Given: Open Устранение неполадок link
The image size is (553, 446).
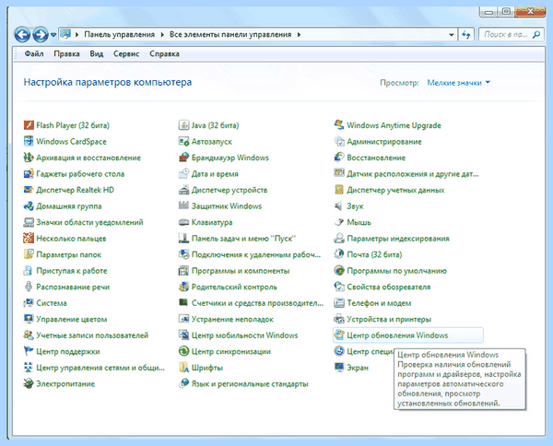Looking at the screenshot, I should coord(232,319).
